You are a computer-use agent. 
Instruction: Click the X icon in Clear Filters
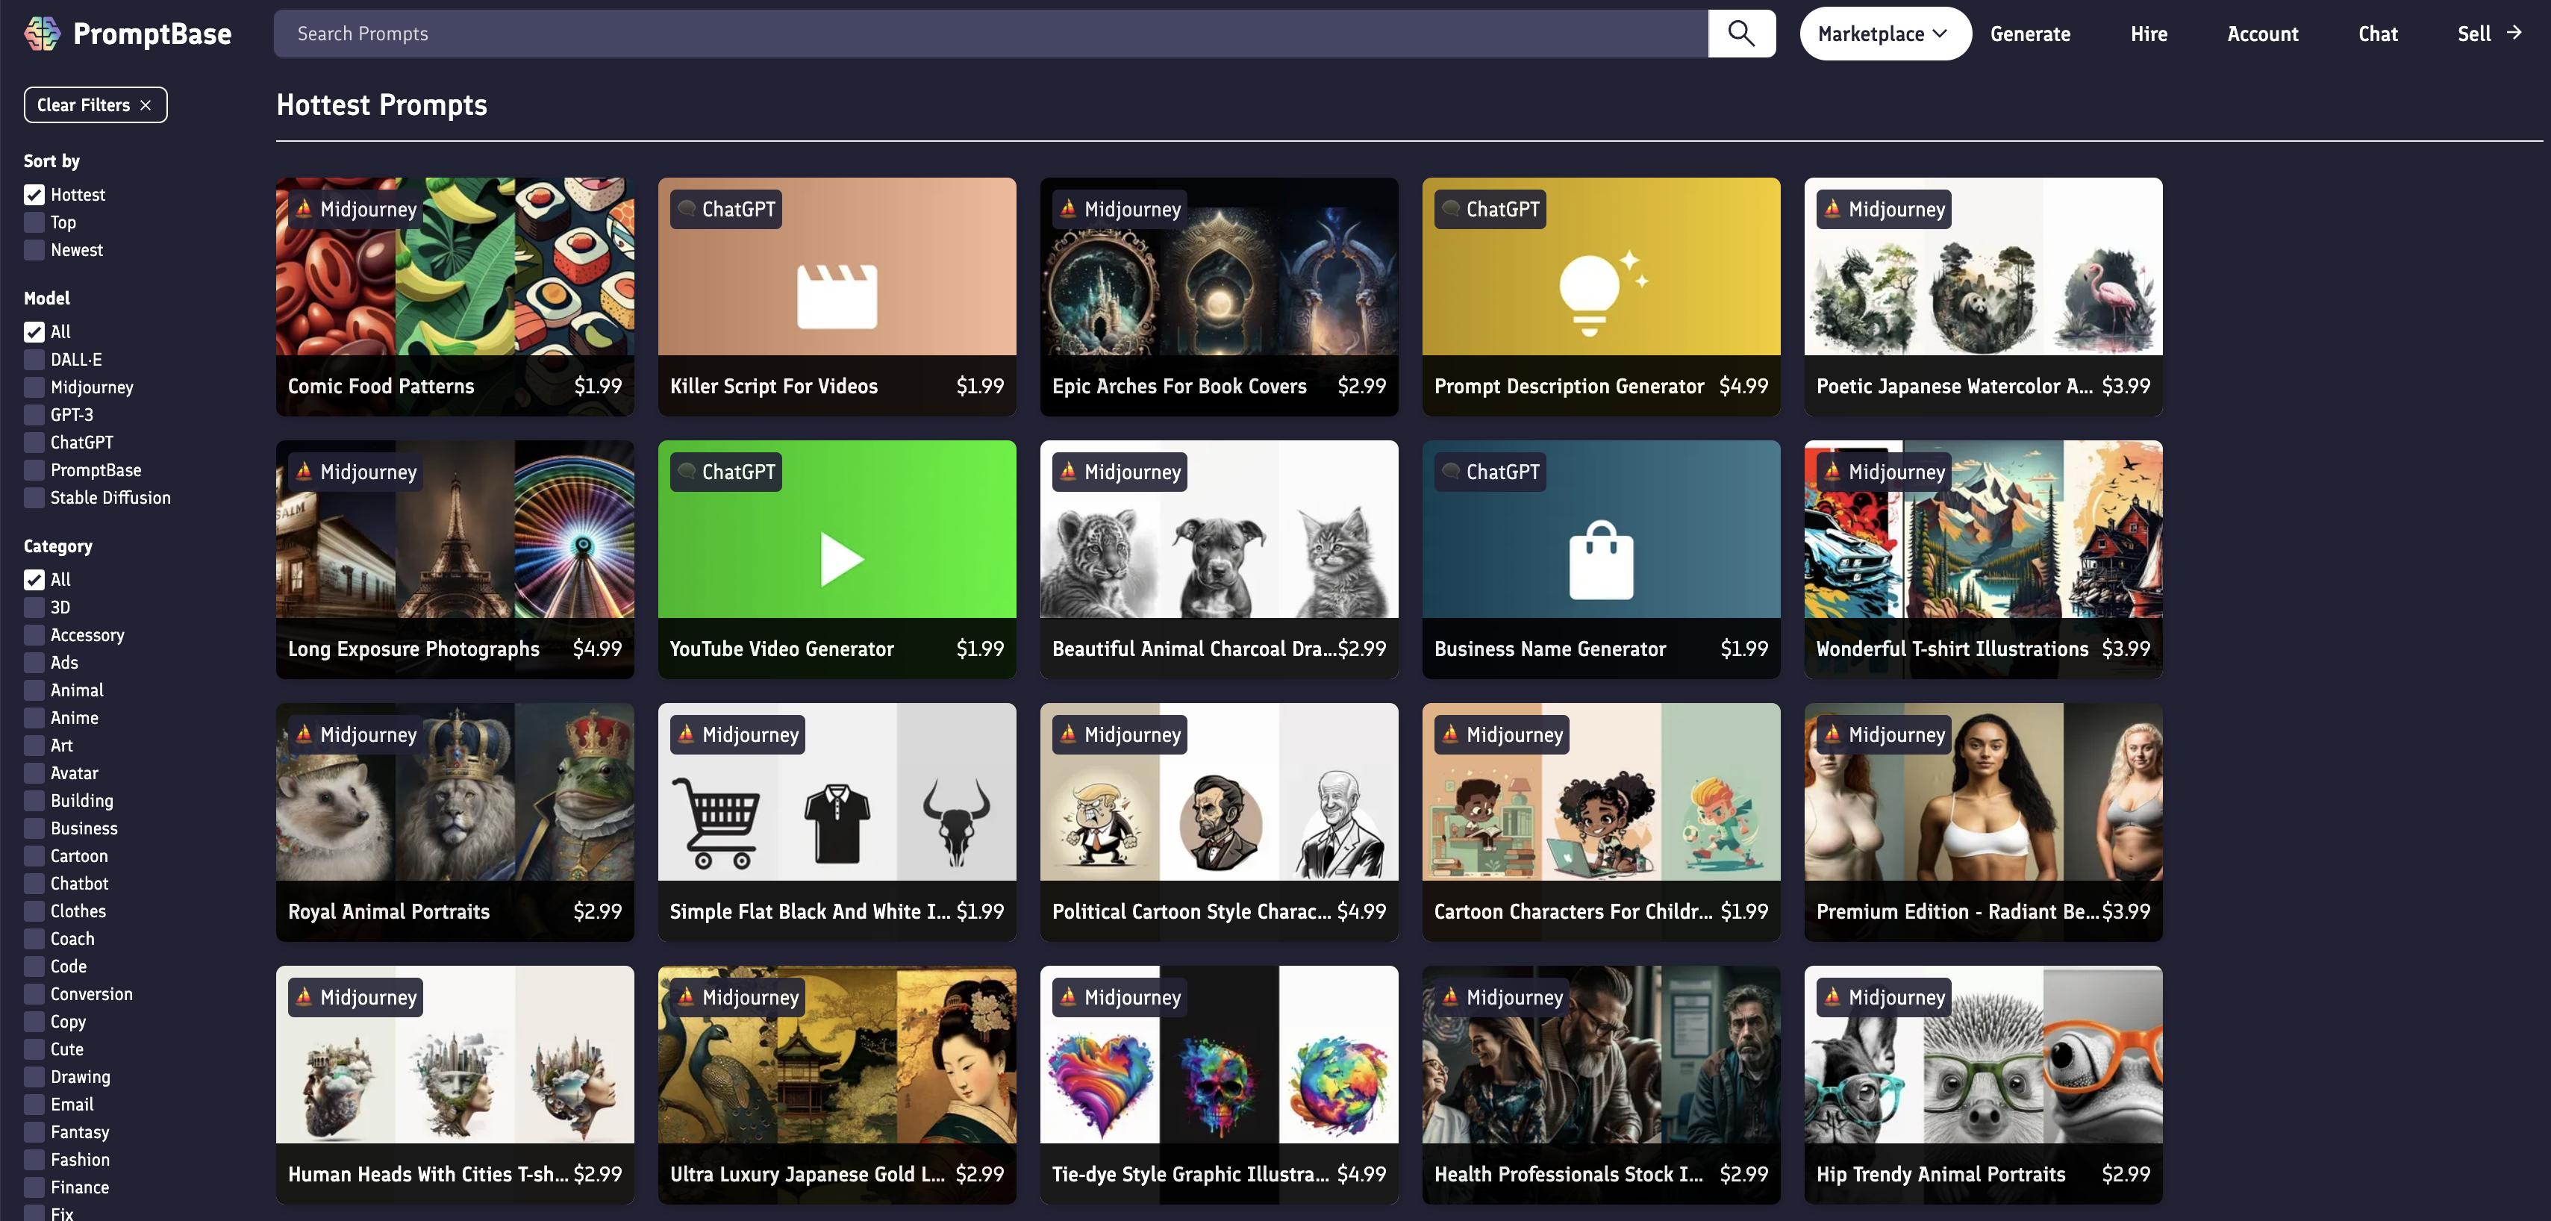pos(146,105)
